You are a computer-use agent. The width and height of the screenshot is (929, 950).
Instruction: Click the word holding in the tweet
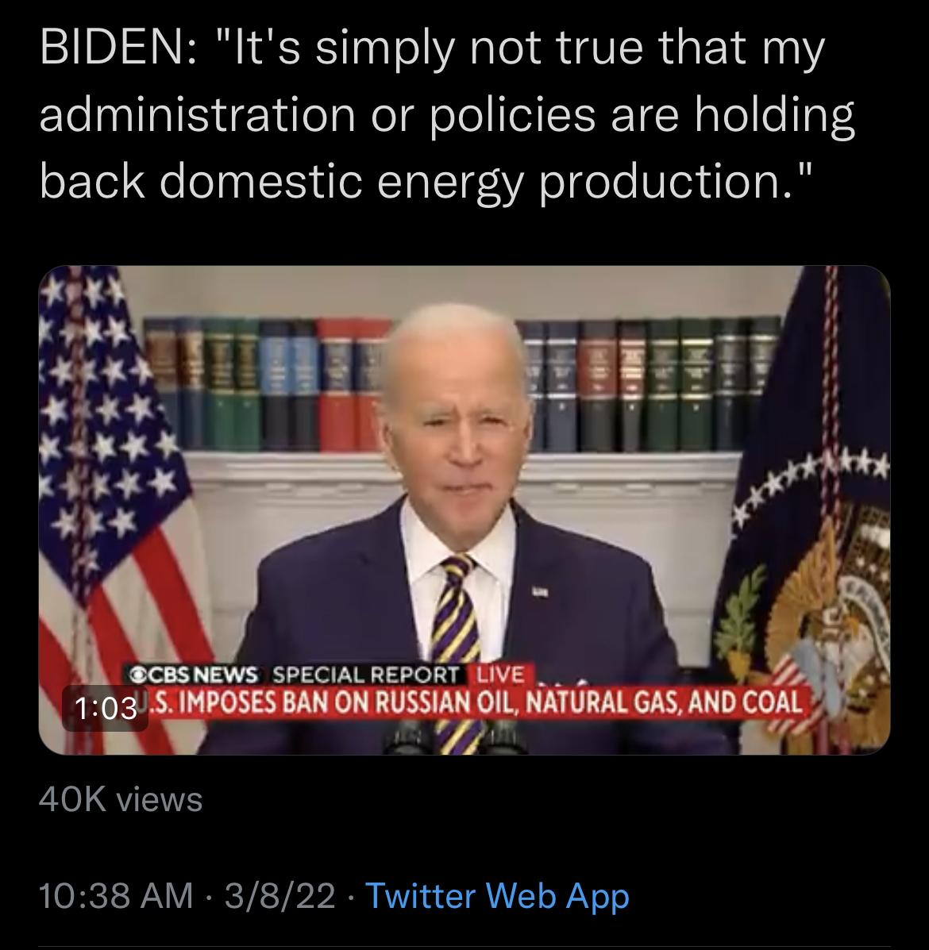pyautogui.click(x=774, y=115)
